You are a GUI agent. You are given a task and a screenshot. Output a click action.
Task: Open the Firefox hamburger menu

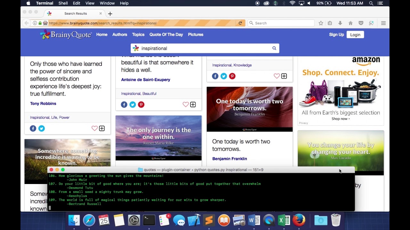click(383, 23)
